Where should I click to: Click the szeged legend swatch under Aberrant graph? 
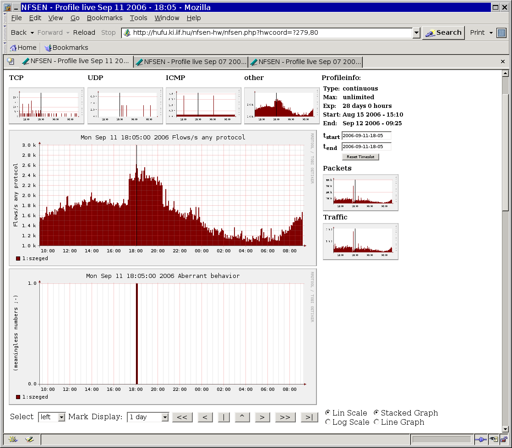[18, 397]
